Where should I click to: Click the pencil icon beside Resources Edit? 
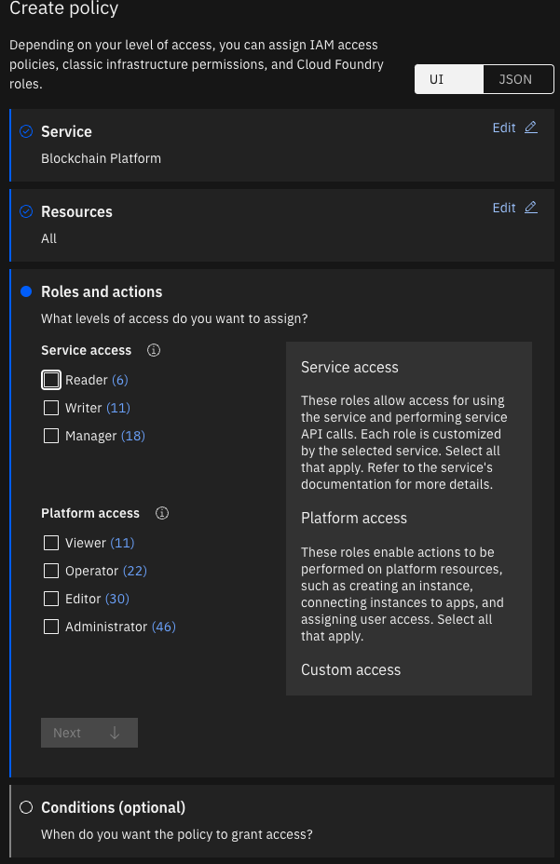pos(531,208)
